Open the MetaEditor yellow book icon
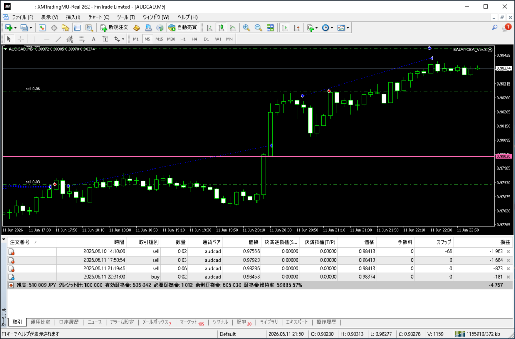This screenshot has width=515, height=339. 136,28
